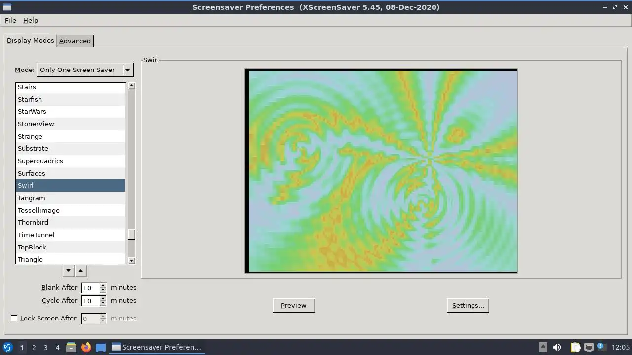This screenshot has width=632, height=355.
Task: Switch to the Display Modes tab
Action: tap(31, 40)
